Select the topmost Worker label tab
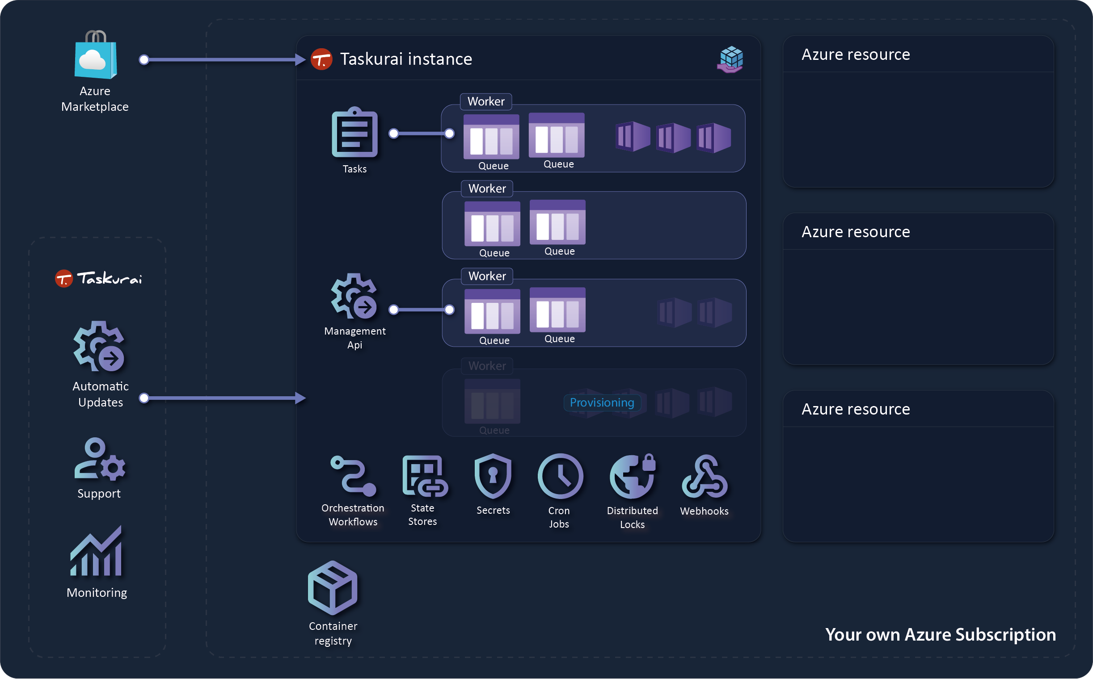The height and width of the screenshot is (679, 1093). pyautogui.click(x=485, y=101)
